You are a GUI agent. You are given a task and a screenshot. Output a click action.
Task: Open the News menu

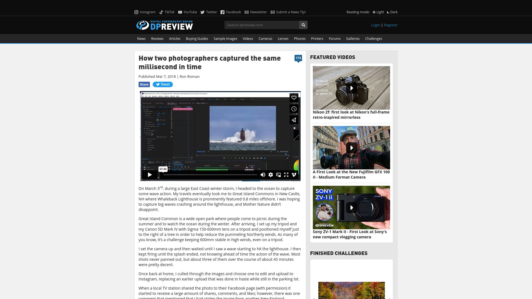point(141,39)
